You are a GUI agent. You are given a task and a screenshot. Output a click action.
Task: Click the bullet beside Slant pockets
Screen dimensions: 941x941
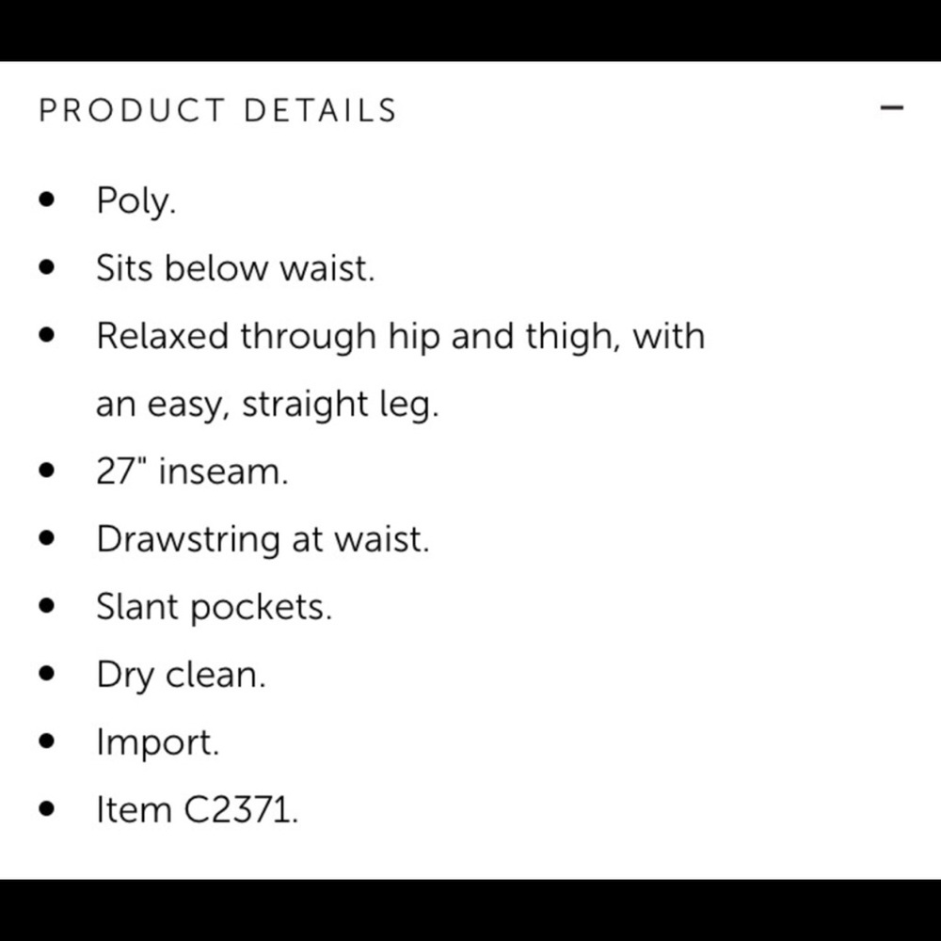pos(46,605)
